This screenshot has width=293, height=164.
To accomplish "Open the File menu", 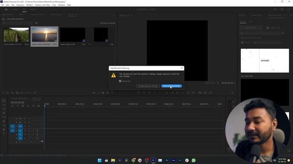I will tap(2, 5).
